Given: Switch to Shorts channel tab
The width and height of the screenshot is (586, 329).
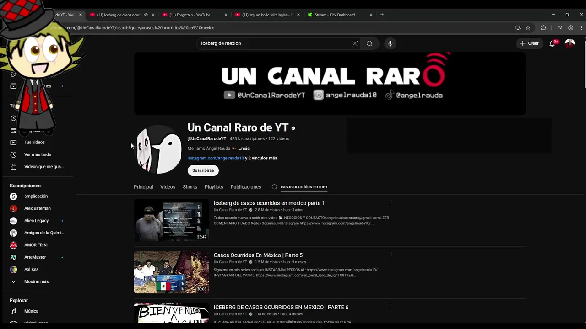Looking at the screenshot, I should (x=190, y=187).
